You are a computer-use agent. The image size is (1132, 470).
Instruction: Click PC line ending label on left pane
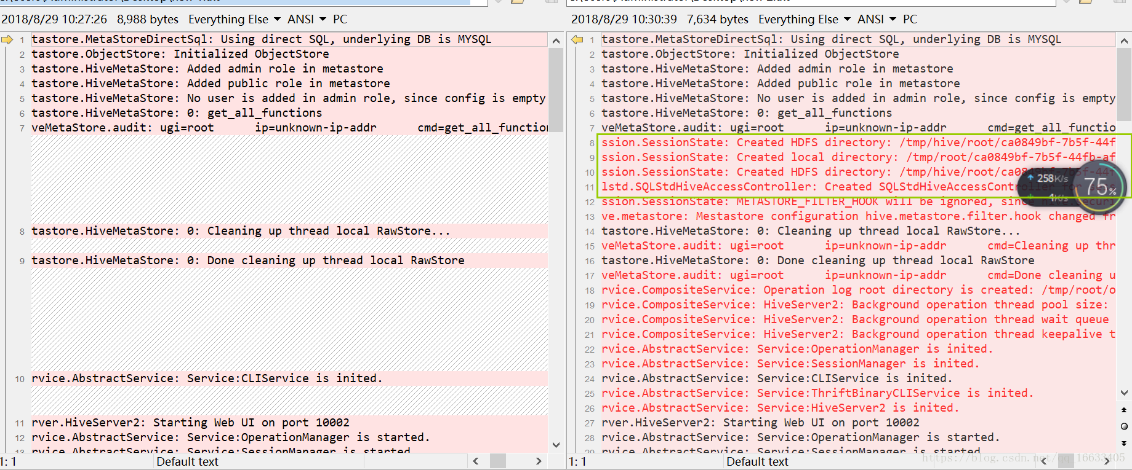(x=340, y=20)
